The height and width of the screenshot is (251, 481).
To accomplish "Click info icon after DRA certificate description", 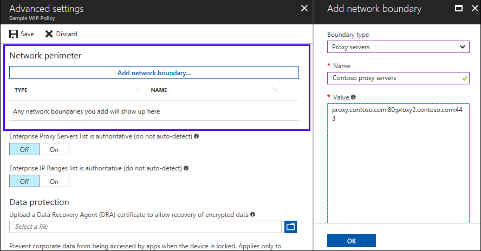I will pyautogui.click(x=253, y=215).
